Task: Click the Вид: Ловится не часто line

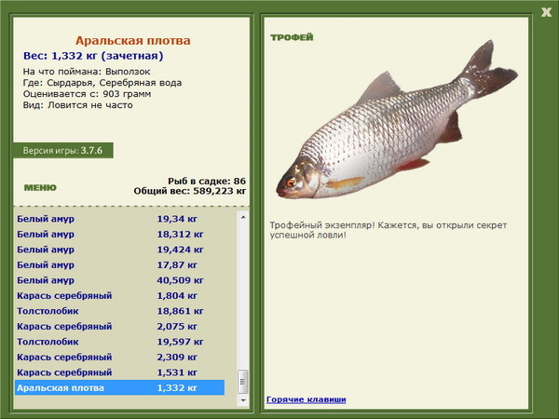Action: pyautogui.click(x=77, y=105)
